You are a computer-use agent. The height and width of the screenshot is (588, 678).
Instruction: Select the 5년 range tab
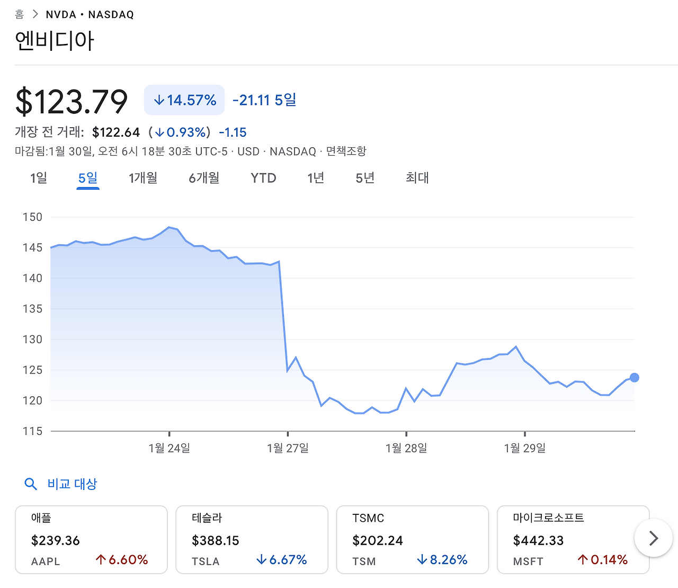(365, 178)
